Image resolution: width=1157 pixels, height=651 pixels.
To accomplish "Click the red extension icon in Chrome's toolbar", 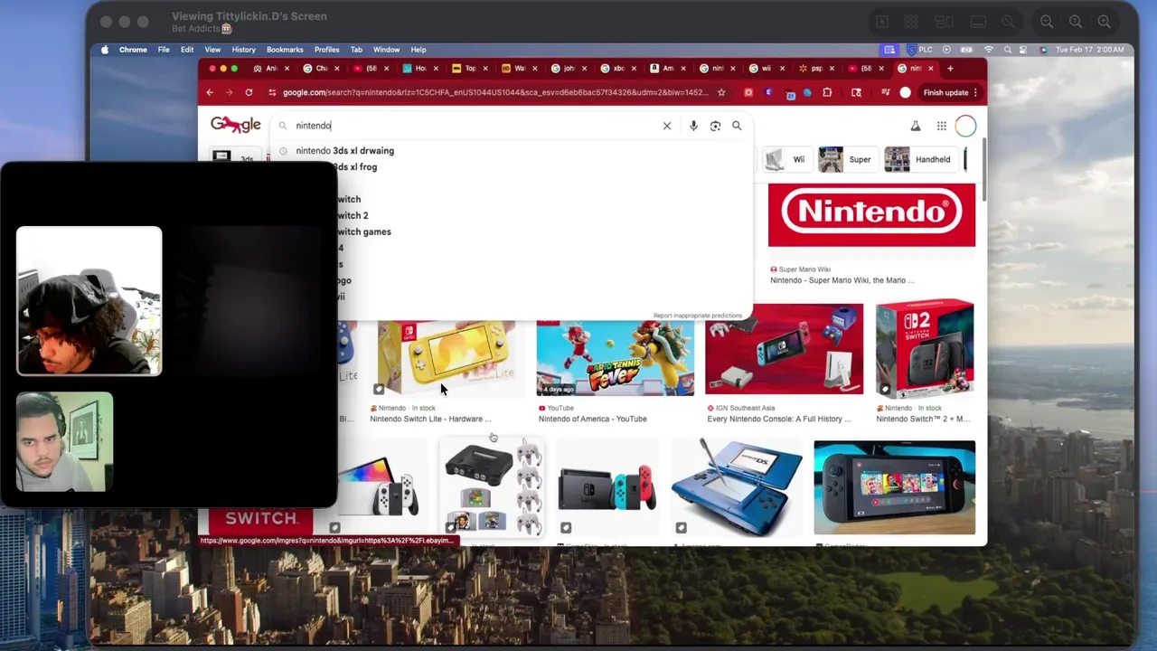I will click(748, 92).
